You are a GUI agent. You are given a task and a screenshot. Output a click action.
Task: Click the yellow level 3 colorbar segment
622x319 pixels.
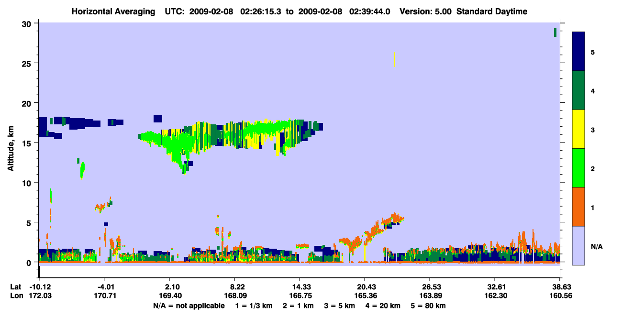(578, 129)
